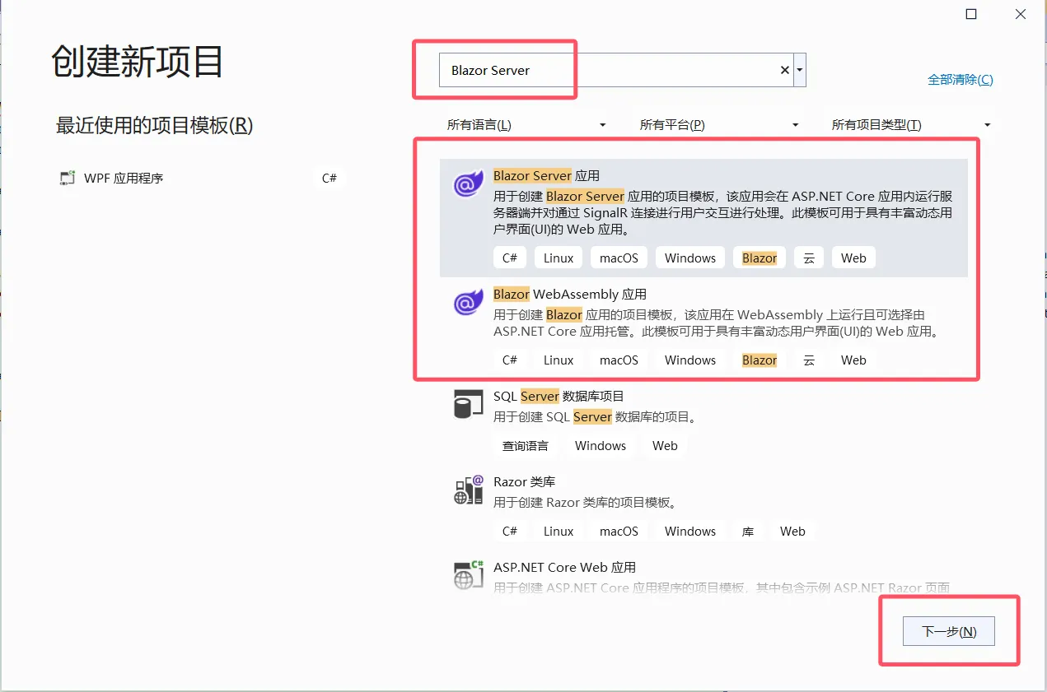Click the Linux tag under Blazor WebAssembly 应用
The image size is (1047, 692).
tap(559, 360)
